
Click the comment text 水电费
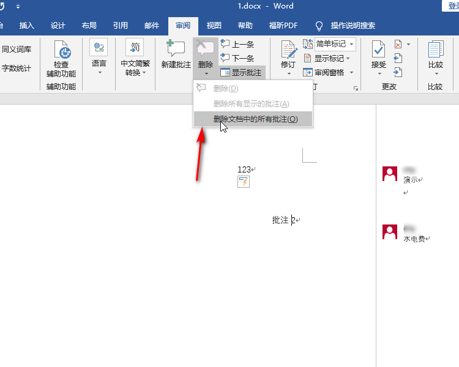pos(414,239)
